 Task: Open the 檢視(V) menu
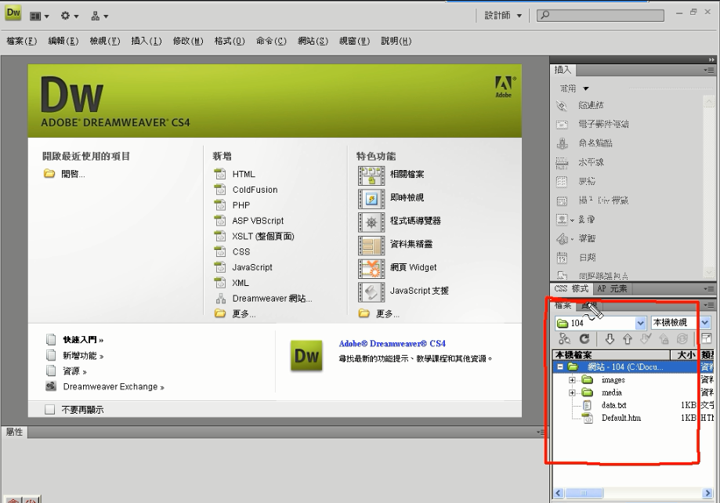click(x=105, y=41)
